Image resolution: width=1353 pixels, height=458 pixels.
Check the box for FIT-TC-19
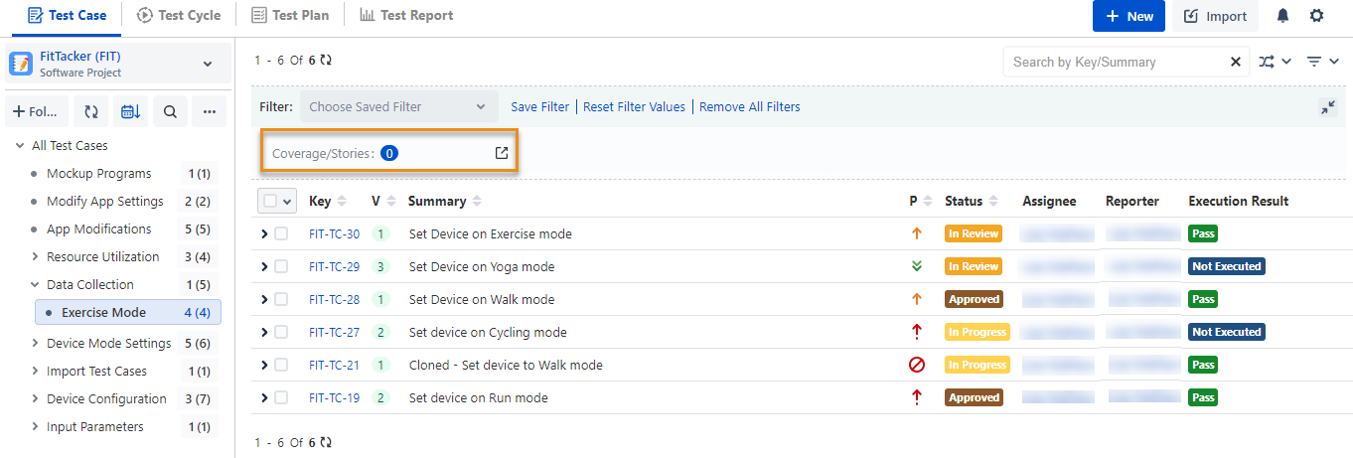[x=281, y=397]
